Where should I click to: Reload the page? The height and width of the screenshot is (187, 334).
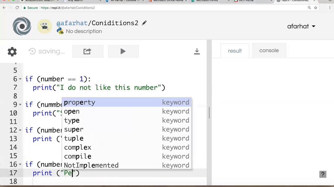click(17, 8)
